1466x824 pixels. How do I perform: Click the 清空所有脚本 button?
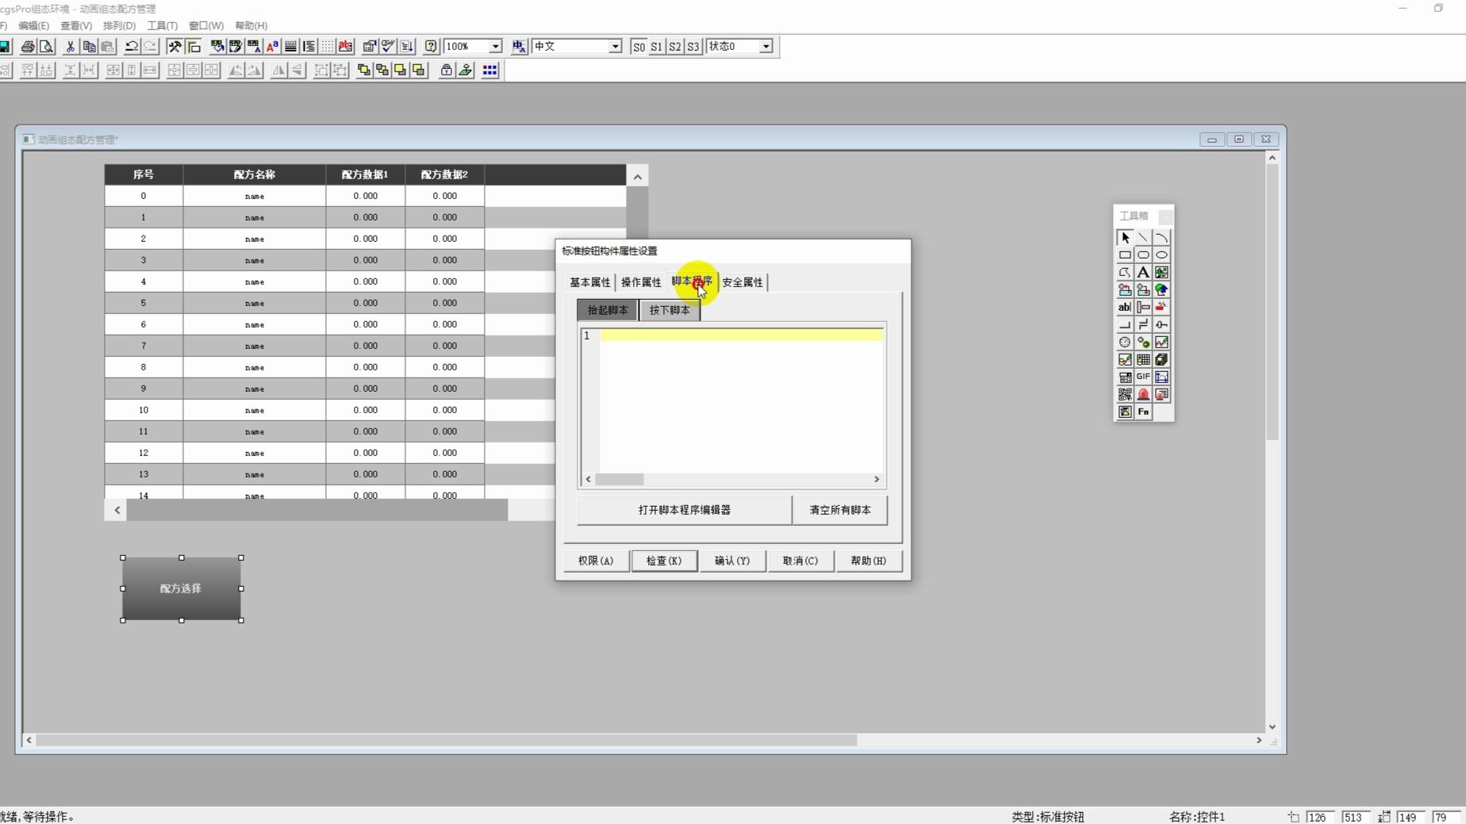[840, 510]
